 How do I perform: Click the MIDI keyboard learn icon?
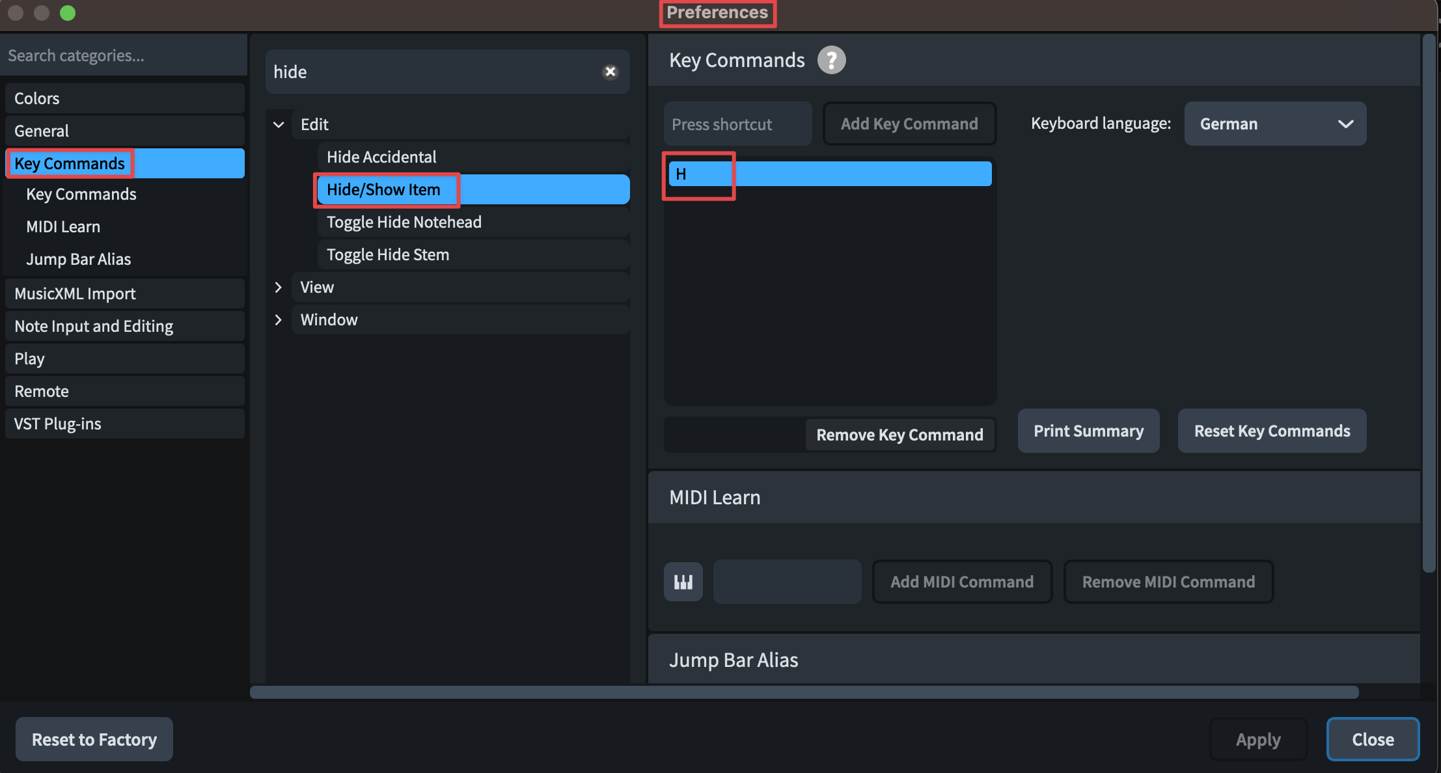tap(683, 582)
